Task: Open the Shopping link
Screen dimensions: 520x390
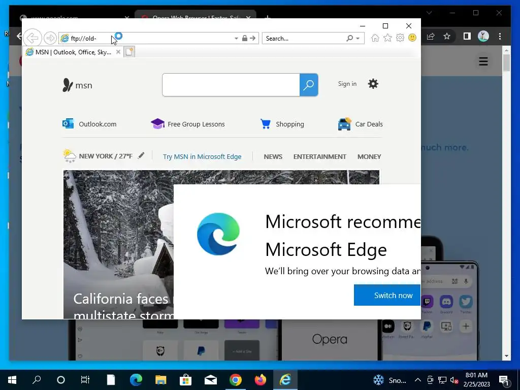Action: 282,124
